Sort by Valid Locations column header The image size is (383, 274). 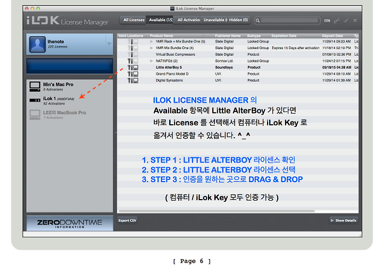[131, 36]
